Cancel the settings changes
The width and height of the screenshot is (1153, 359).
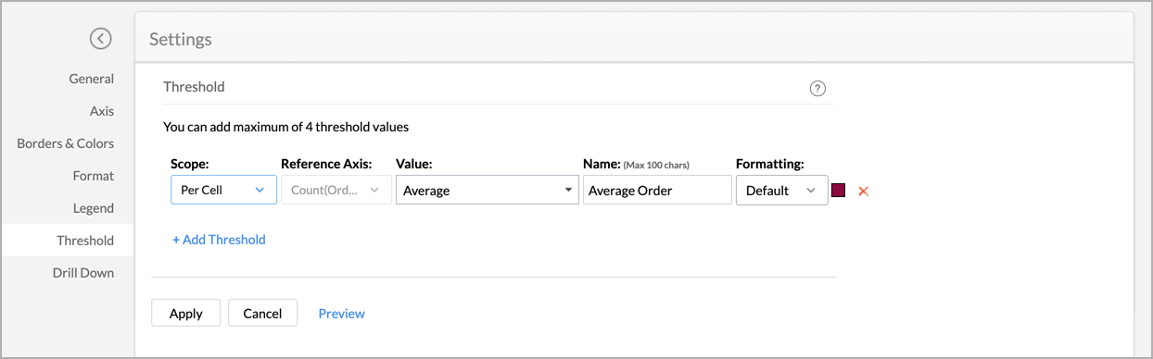[262, 313]
